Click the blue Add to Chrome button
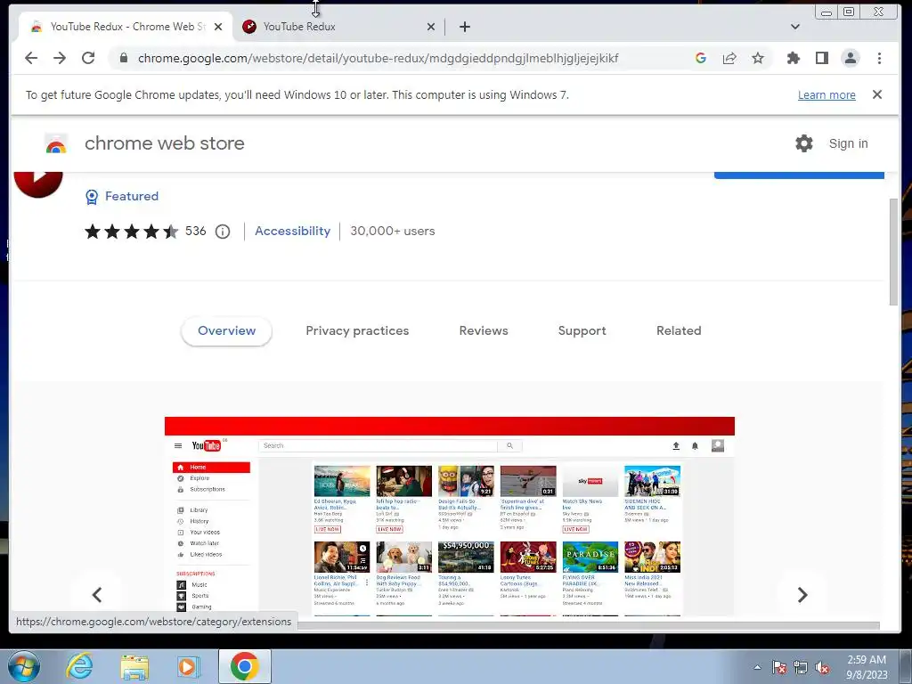The image size is (912, 684). (x=799, y=175)
